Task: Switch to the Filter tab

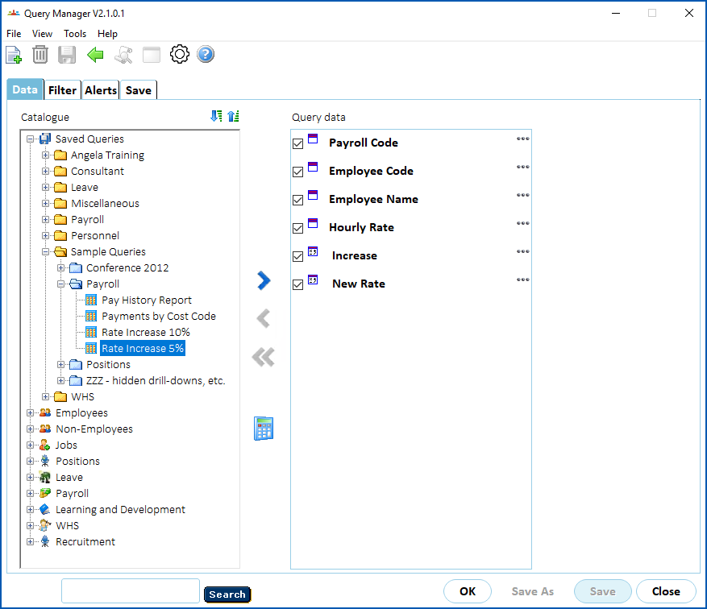Action: 62,90
